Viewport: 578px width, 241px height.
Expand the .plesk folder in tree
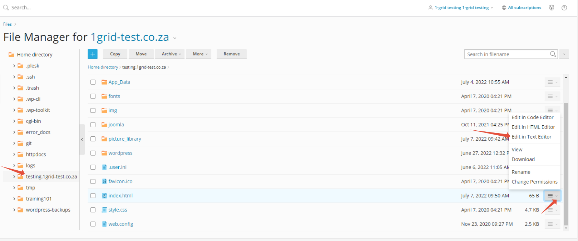14,66
